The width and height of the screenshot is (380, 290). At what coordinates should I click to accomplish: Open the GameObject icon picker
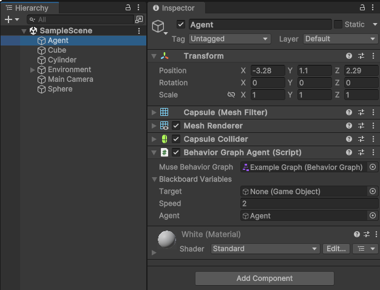tap(160, 27)
